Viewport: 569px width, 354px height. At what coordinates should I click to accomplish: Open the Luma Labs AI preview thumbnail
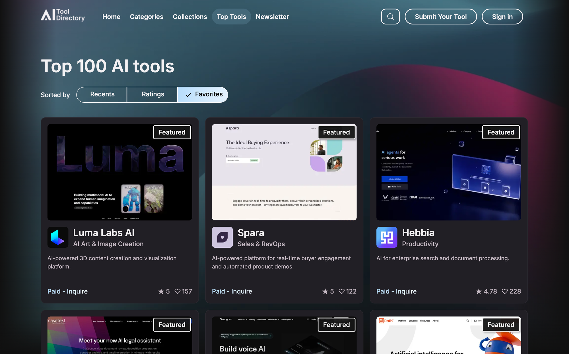point(120,172)
